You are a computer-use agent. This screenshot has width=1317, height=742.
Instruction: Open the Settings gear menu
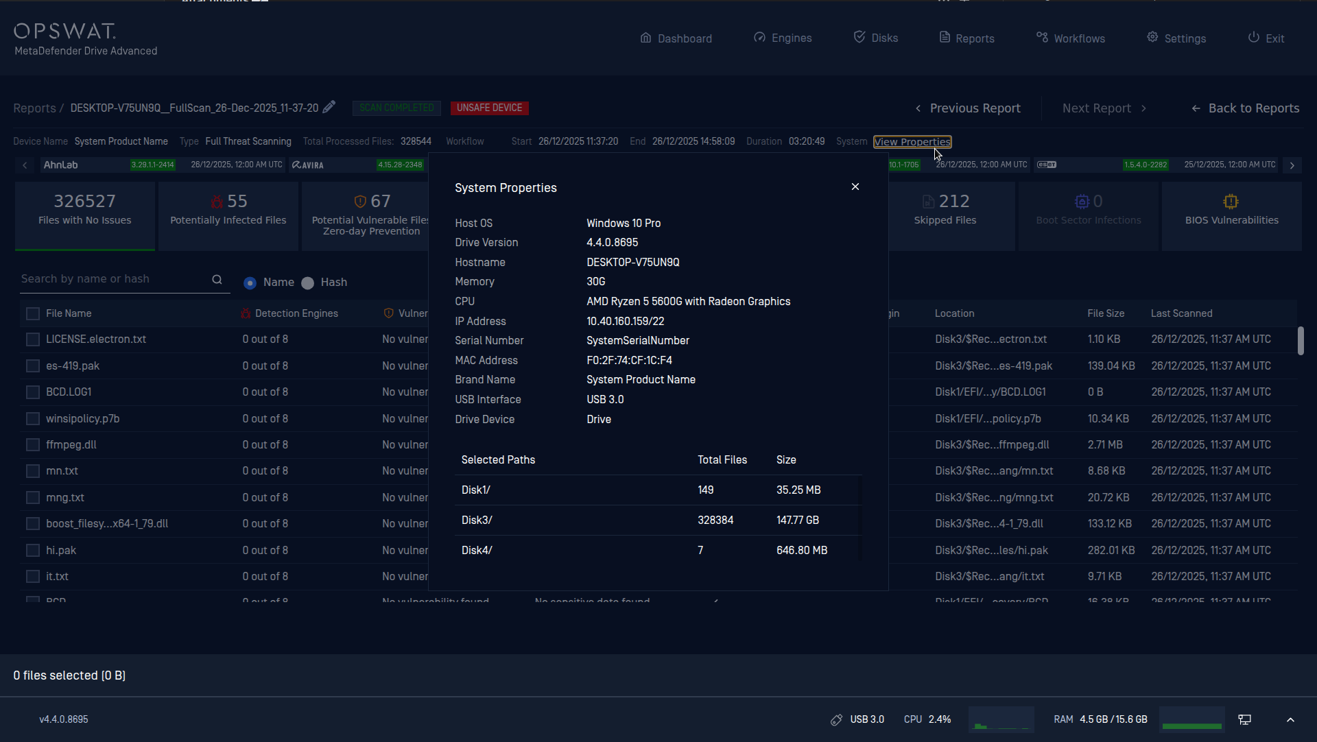click(1176, 38)
